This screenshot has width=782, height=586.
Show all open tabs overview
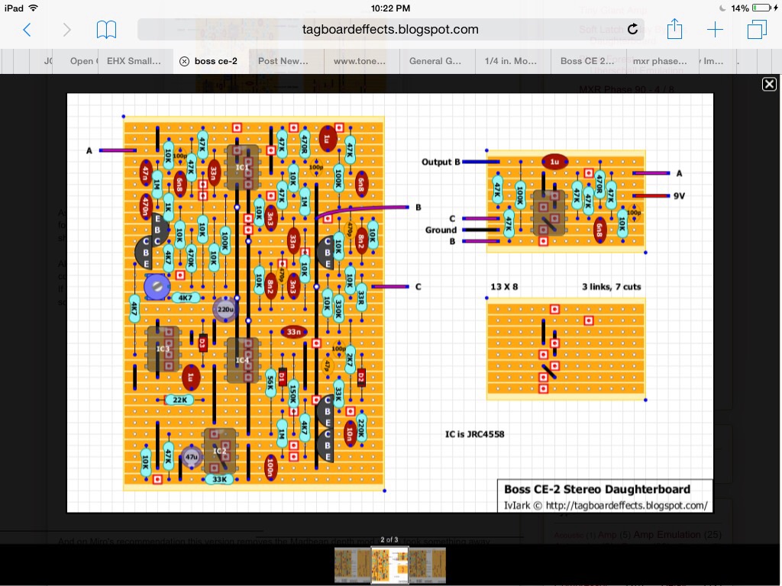(x=756, y=30)
